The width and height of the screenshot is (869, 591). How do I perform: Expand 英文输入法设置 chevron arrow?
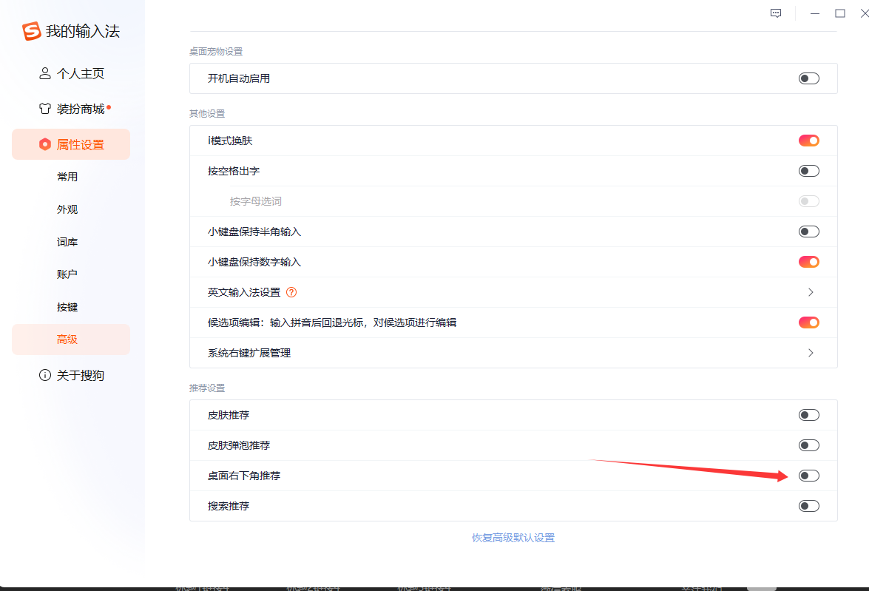coord(811,292)
